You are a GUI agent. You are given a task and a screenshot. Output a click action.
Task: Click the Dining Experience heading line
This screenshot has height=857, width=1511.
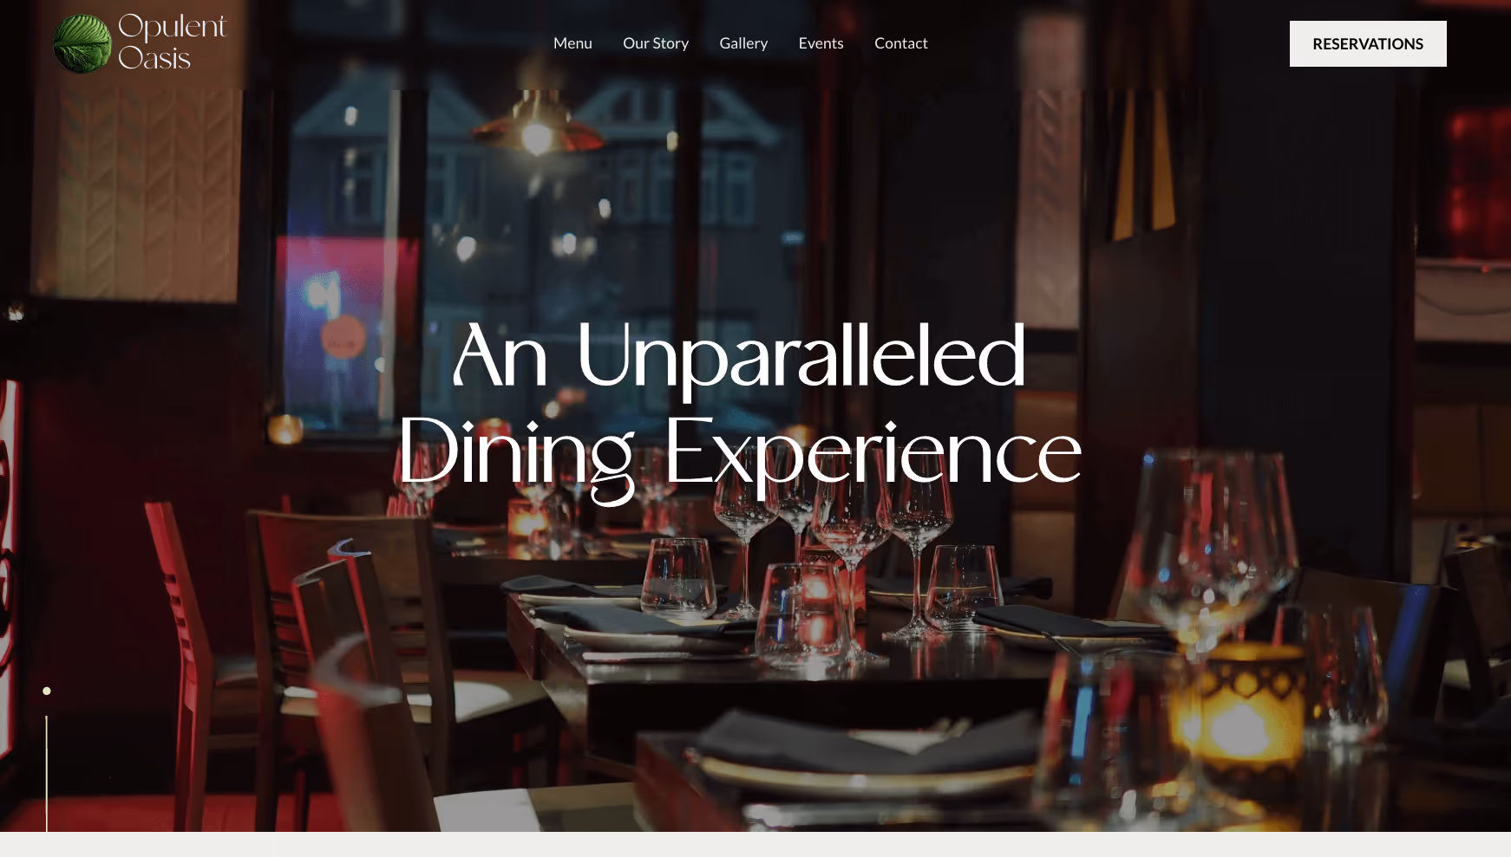pos(740,454)
